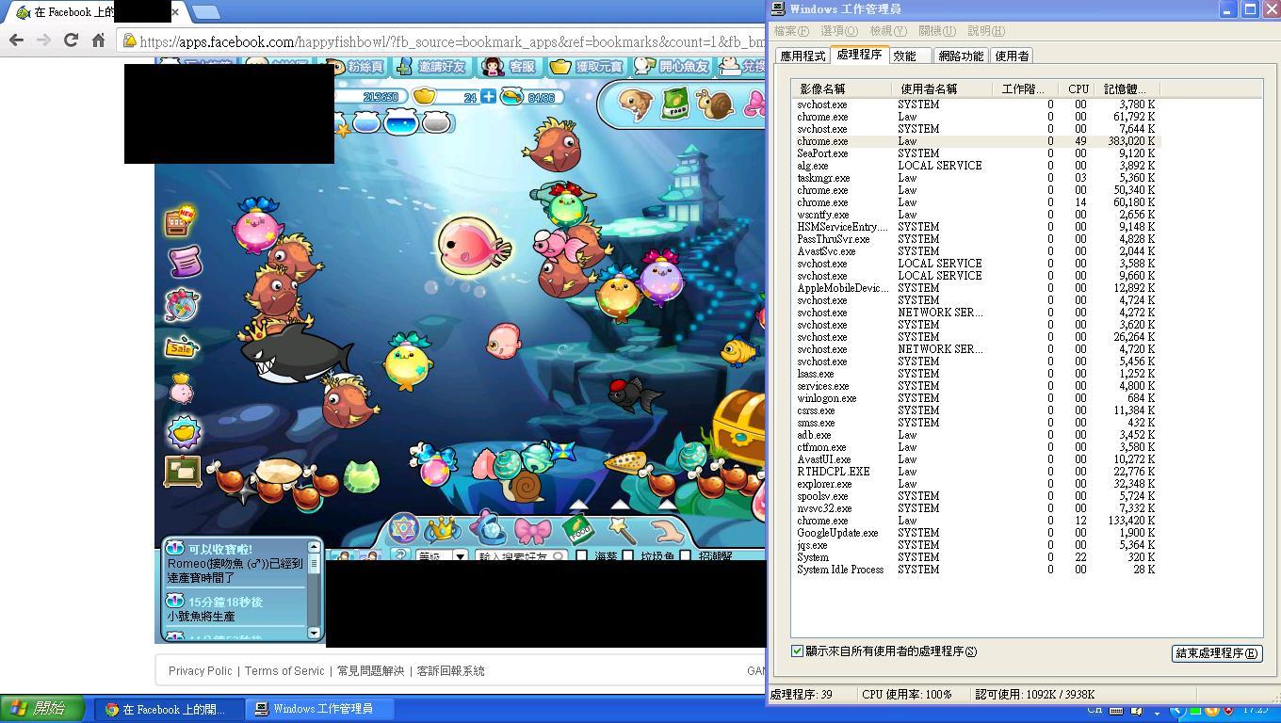Screen dimensions: 1281x723
Task: Switch to 網路功能 tab
Action: pos(961,56)
